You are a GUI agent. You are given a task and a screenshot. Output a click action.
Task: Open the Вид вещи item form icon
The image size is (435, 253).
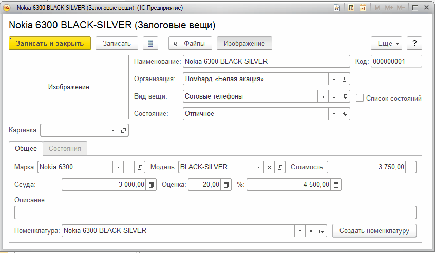point(345,96)
